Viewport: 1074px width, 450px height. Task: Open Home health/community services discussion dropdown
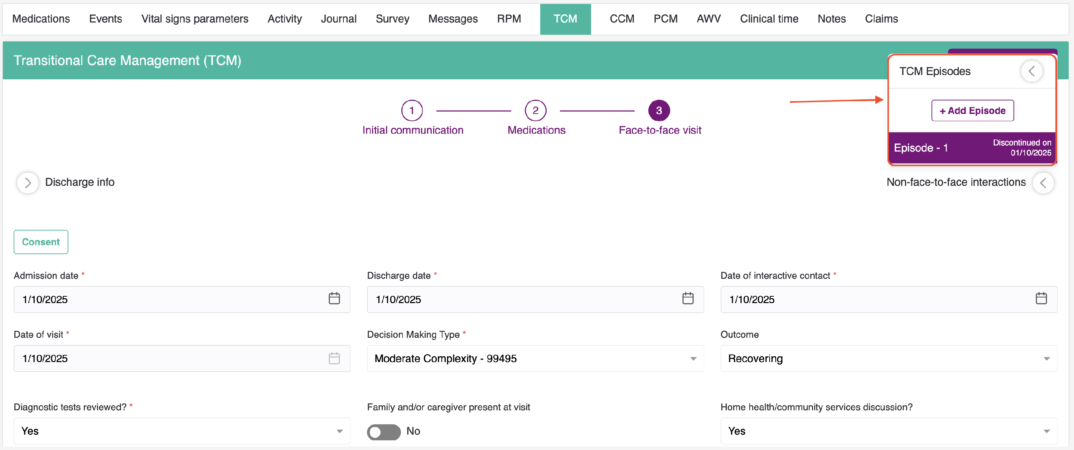(888, 431)
